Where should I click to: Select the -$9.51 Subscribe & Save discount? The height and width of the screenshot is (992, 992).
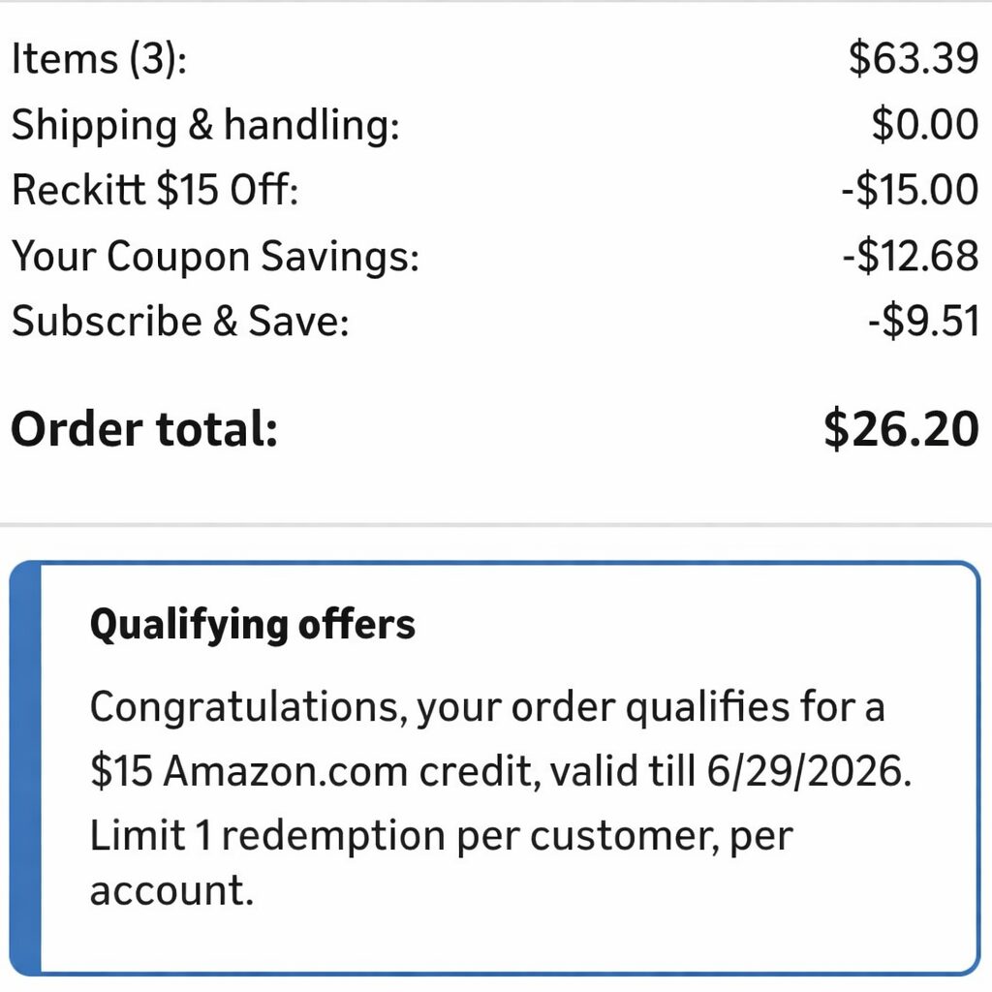pyautogui.click(x=922, y=322)
